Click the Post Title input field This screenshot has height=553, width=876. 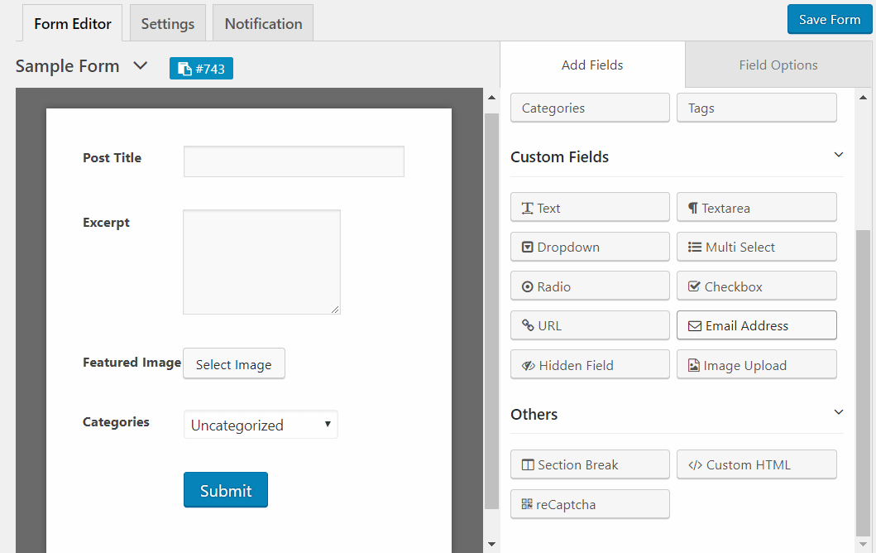294,161
